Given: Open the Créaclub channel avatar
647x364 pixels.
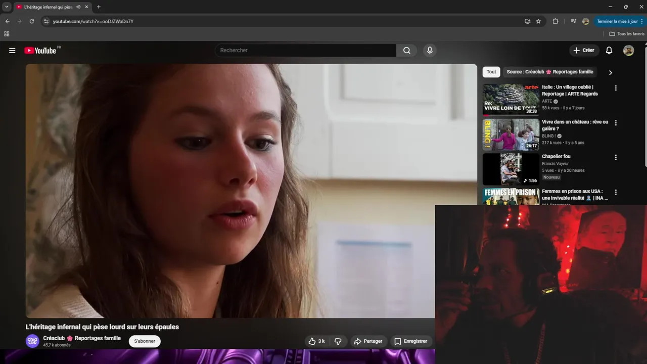Looking at the screenshot, I should [32, 341].
